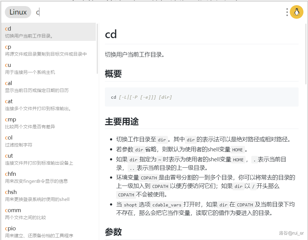
Task: Select the cmp command entry
Action: (x=49, y=123)
